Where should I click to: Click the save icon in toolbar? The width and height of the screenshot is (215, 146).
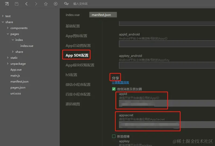[17, 4]
